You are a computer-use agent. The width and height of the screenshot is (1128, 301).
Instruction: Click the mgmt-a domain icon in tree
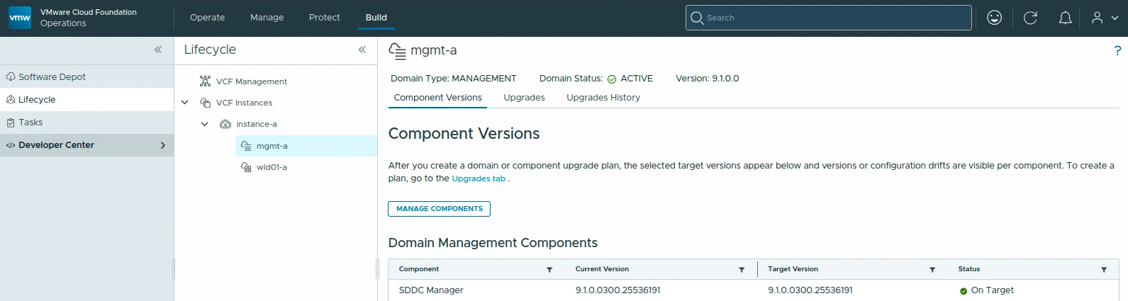[246, 146]
